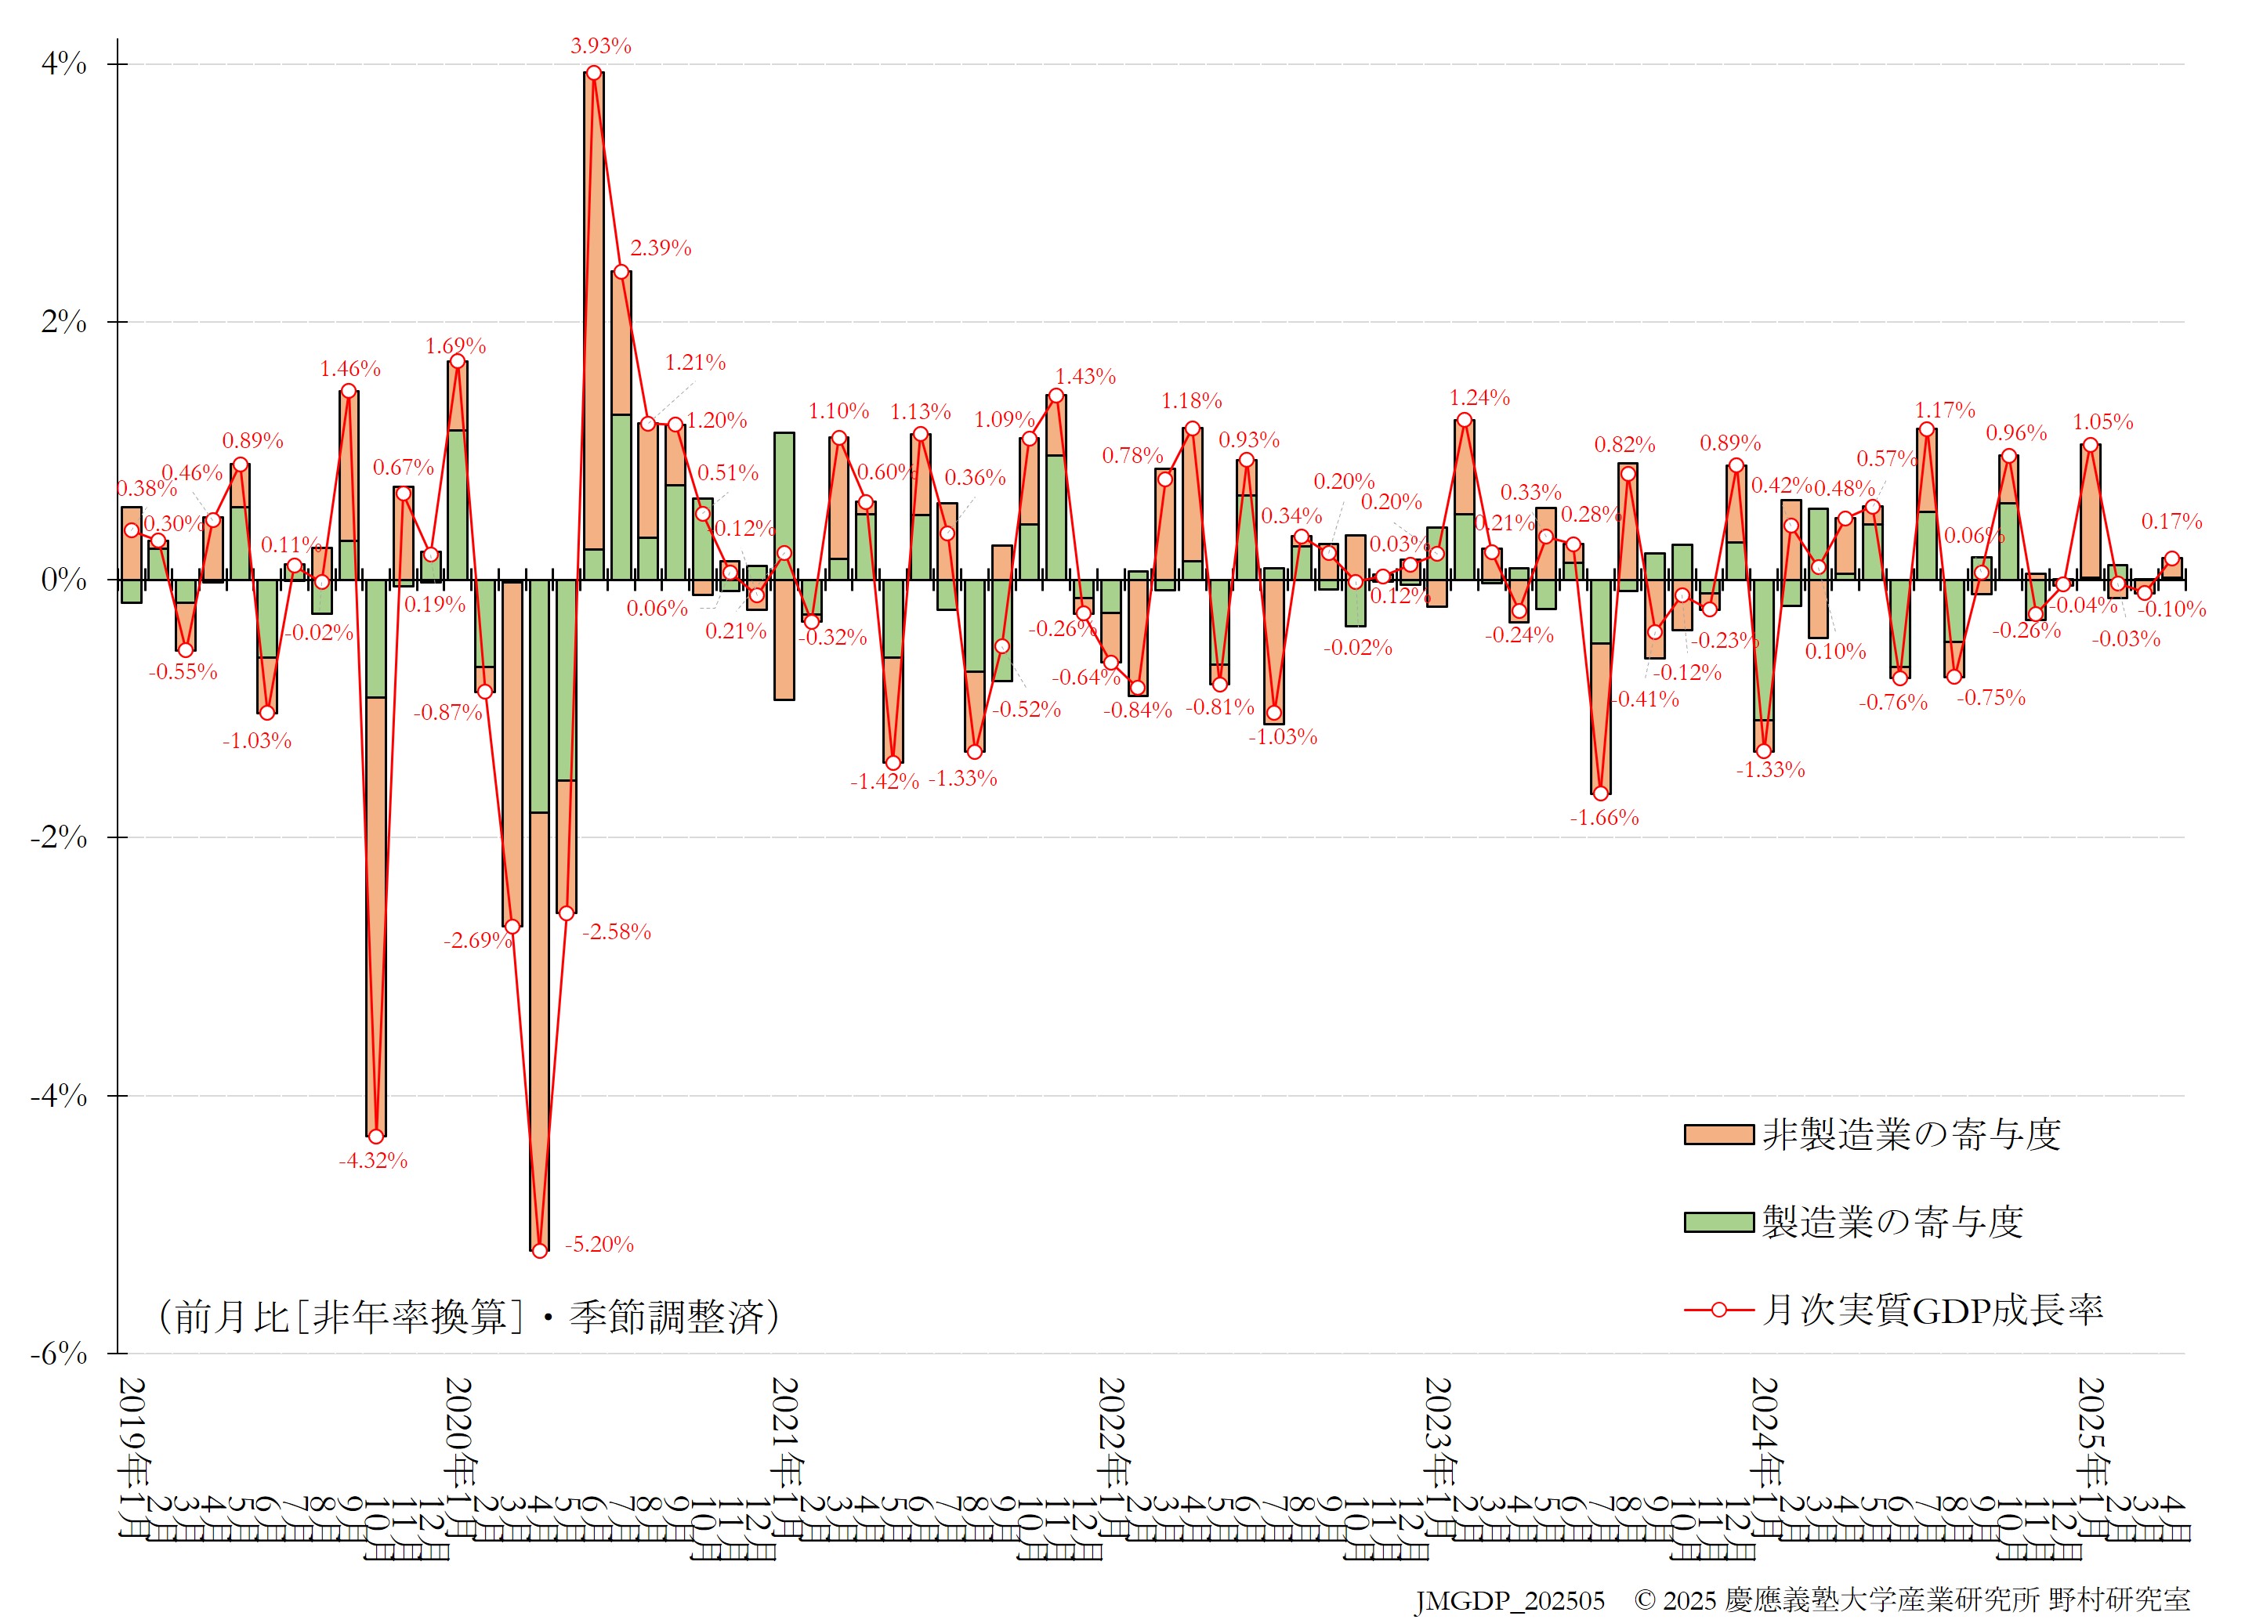Screen dimensions: 2245x1623
Task: Click the -4% y-axis tick label
Action: point(59,1096)
